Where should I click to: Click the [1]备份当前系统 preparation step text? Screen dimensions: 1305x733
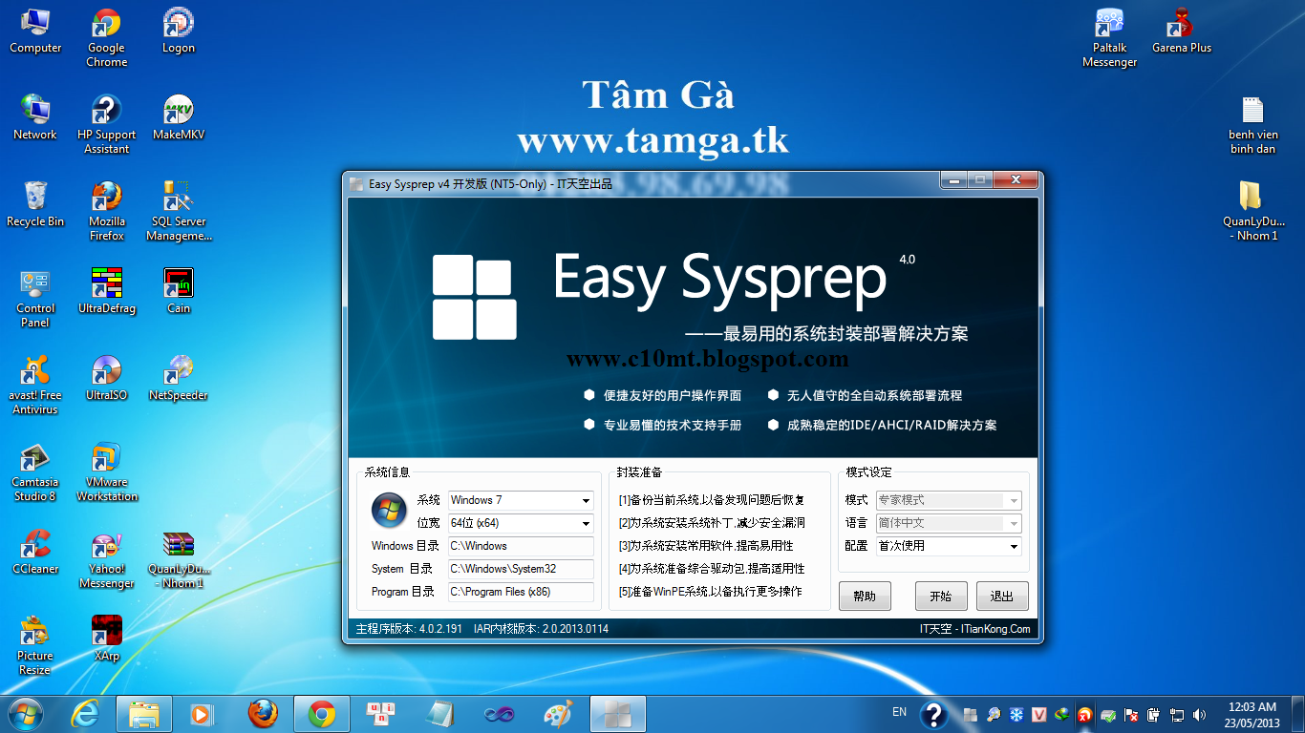tap(712, 500)
